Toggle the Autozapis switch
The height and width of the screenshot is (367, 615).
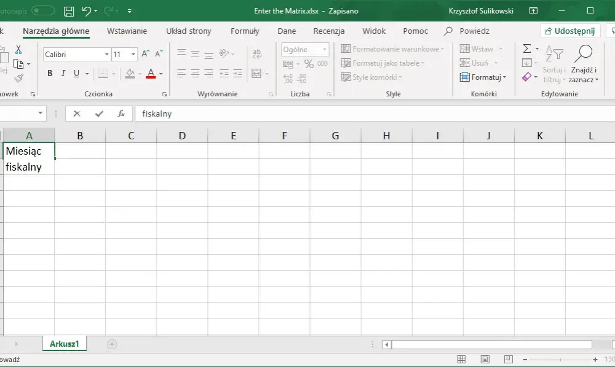pyautogui.click(x=43, y=10)
